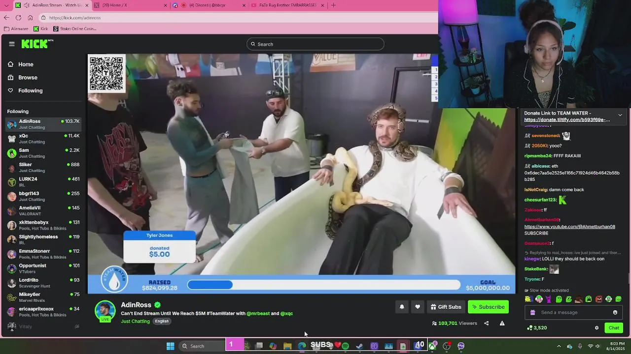Screen dimensions: 631x354
Task: Reload the page with refresh icon
Action: pos(18,18)
